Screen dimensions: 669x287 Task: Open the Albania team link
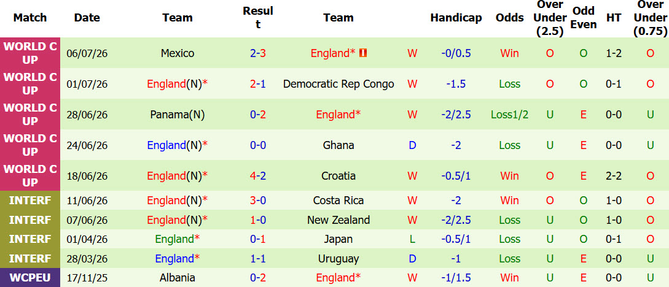(178, 278)
